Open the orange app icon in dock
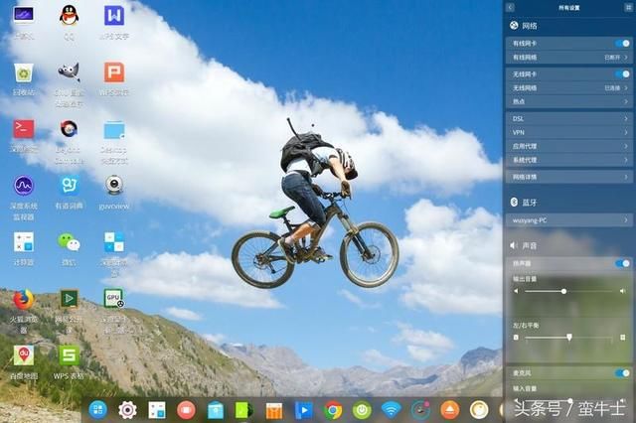 click(x=274, y=410)
